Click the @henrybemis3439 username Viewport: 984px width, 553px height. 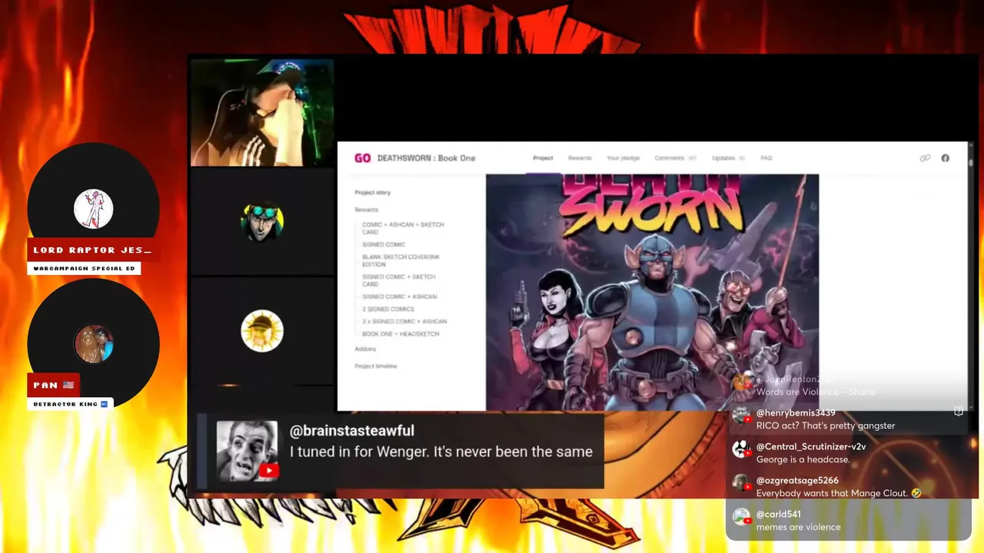pos(796,413)
